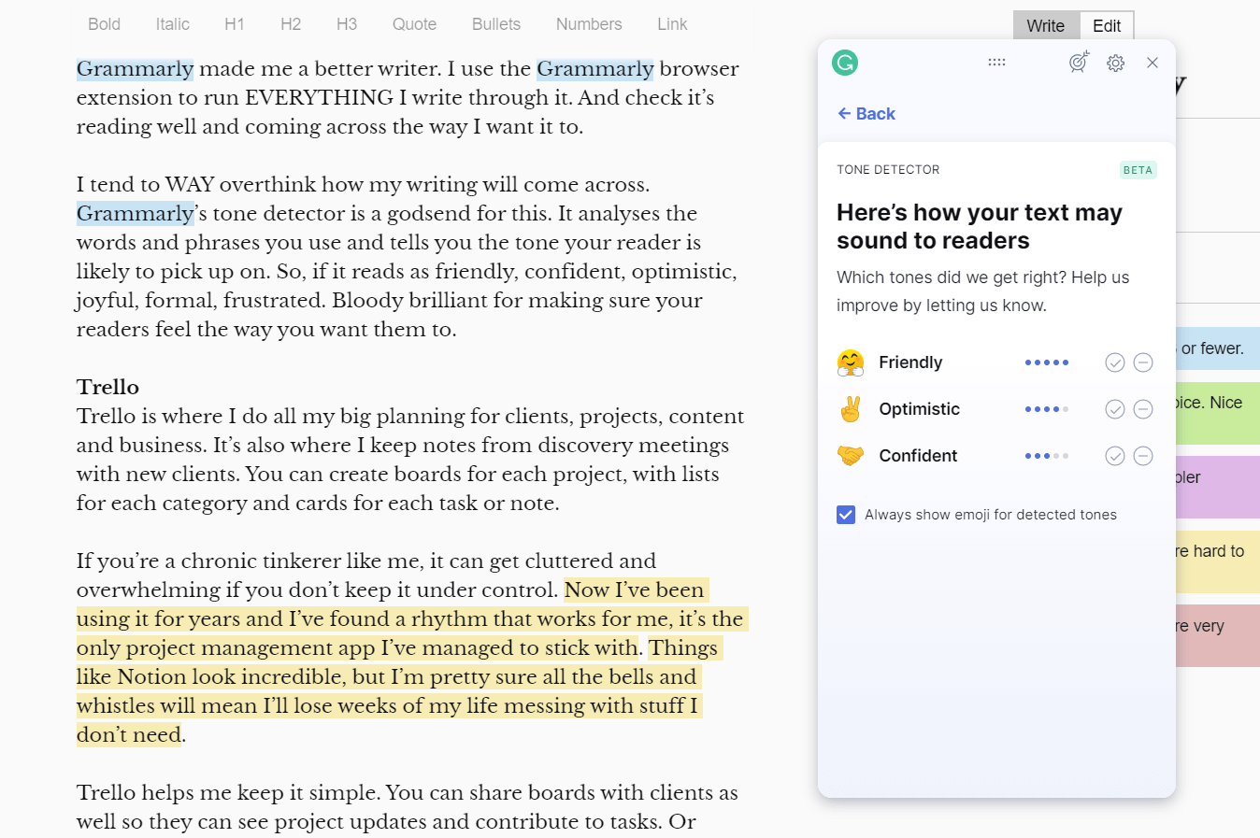Go back using the Back link
Viewport: 1260px width, 838px height.
point(866,114)
